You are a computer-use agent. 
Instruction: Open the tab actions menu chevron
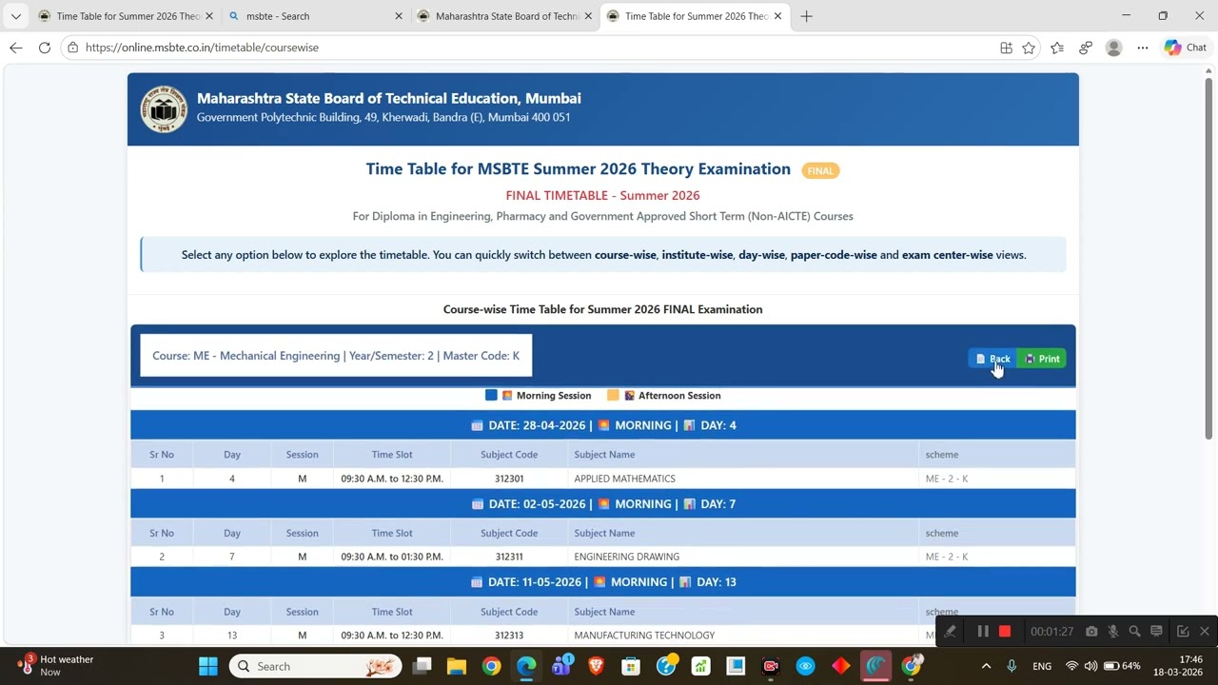click(x=16, y=16)
